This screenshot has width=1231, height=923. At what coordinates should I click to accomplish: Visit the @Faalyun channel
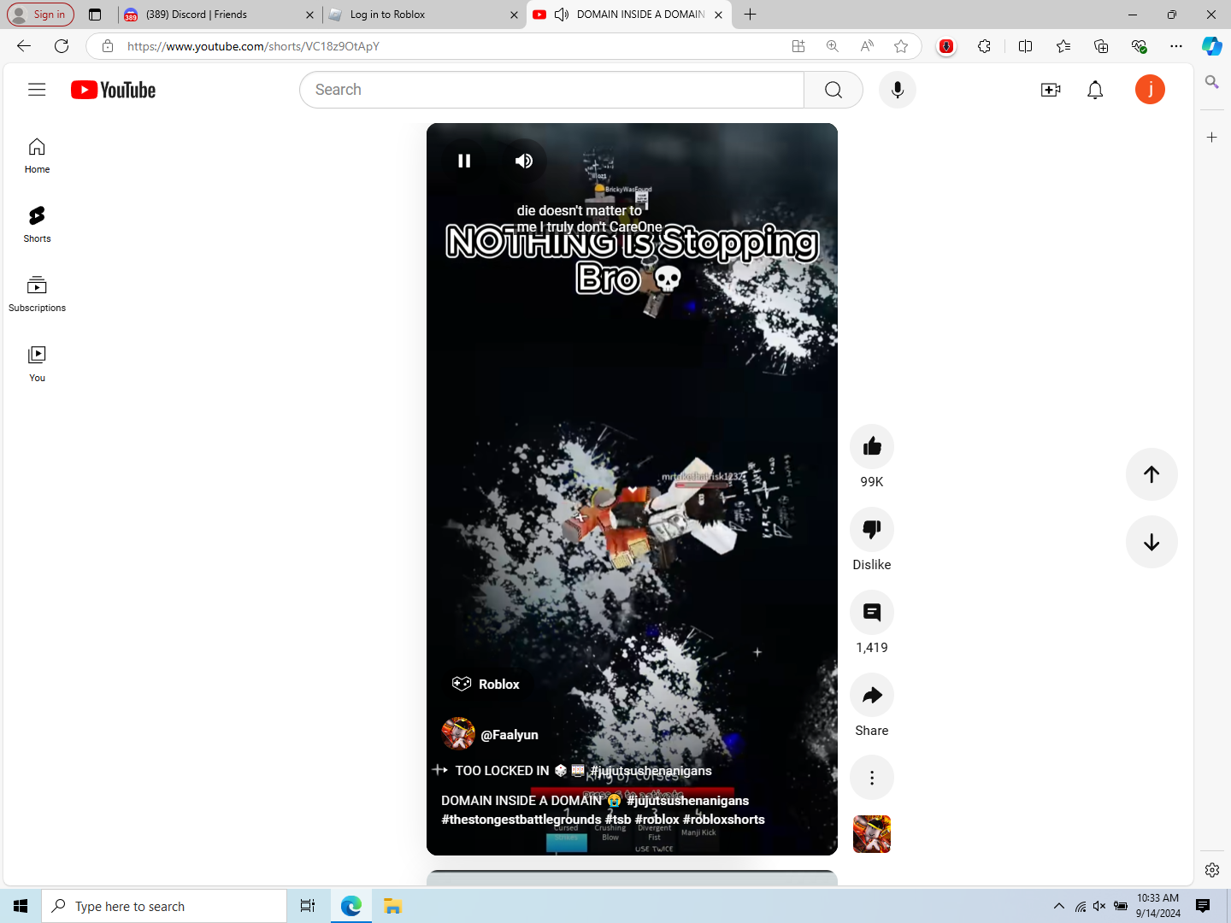point(509,735)
